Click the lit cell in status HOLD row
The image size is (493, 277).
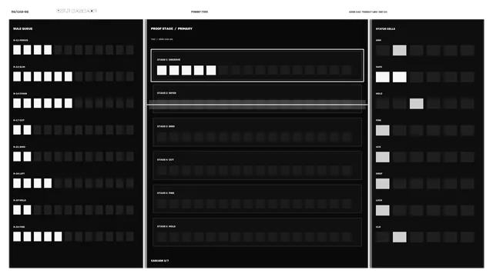pyautogui.click(x=416, y=104)
